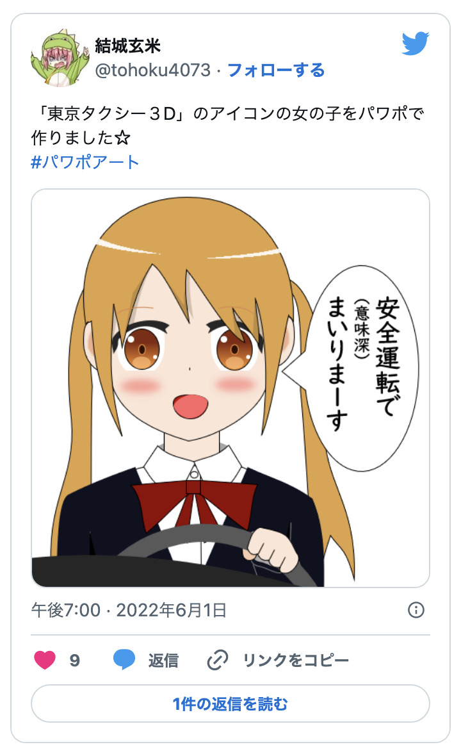Open the 結城玄米 display name
The width and height of the screenshot is (461, 756).
127,45
